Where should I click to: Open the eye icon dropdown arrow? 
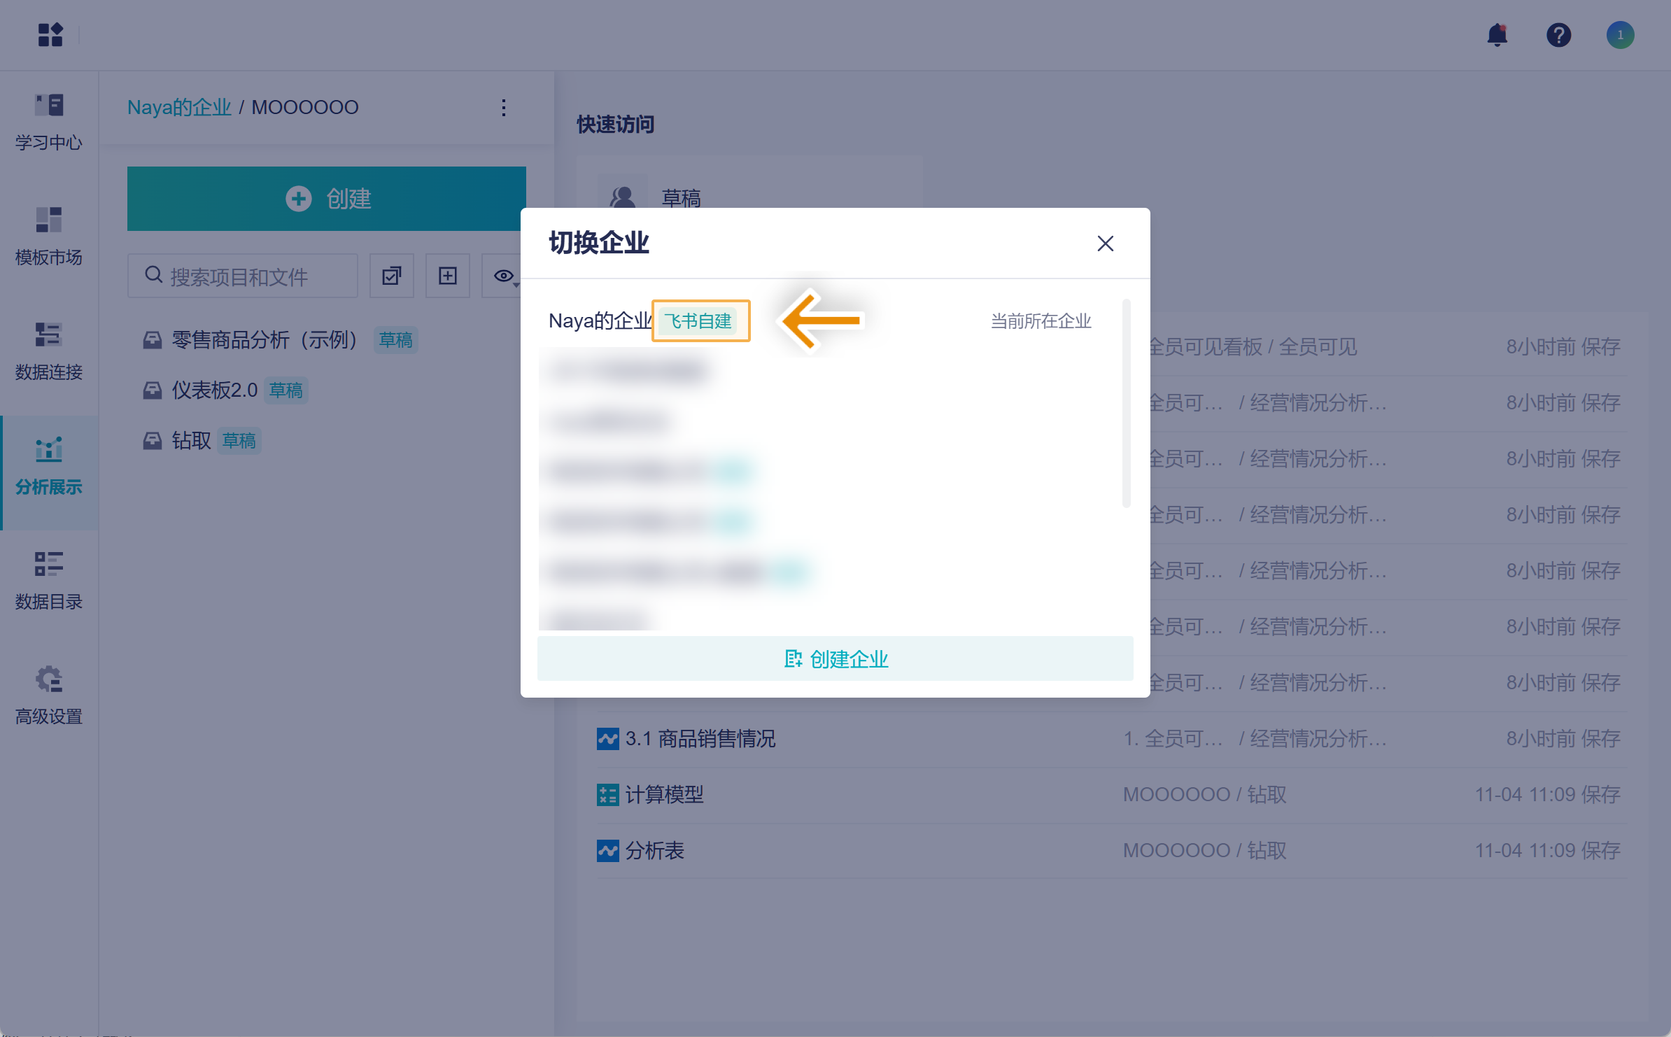pos(516,285)
